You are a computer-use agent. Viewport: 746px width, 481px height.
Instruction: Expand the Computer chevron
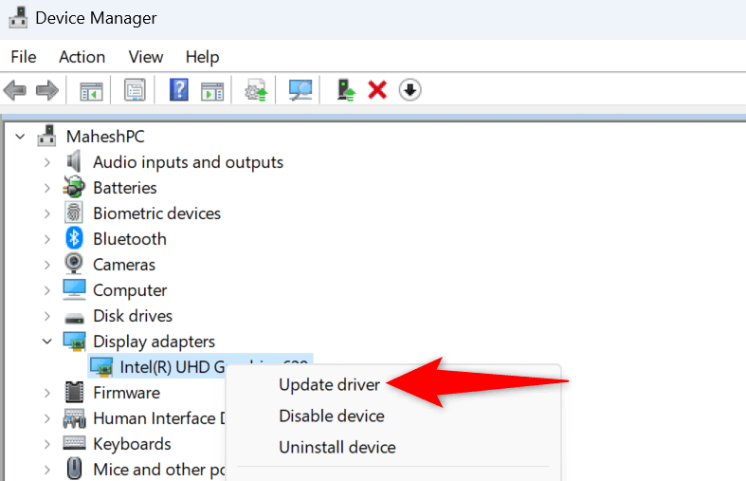pyautogui.click(x=46, y=290)
